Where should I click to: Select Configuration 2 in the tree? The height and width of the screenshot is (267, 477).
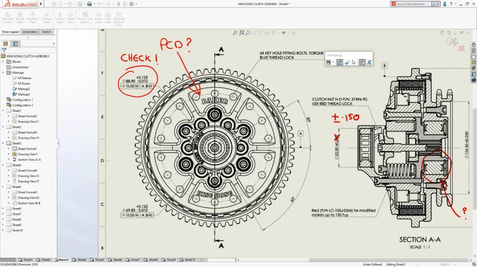(x=22, y=105)
